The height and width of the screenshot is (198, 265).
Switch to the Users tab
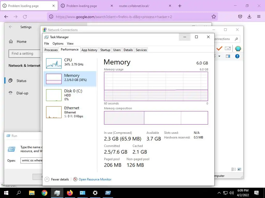click(117, 50)
